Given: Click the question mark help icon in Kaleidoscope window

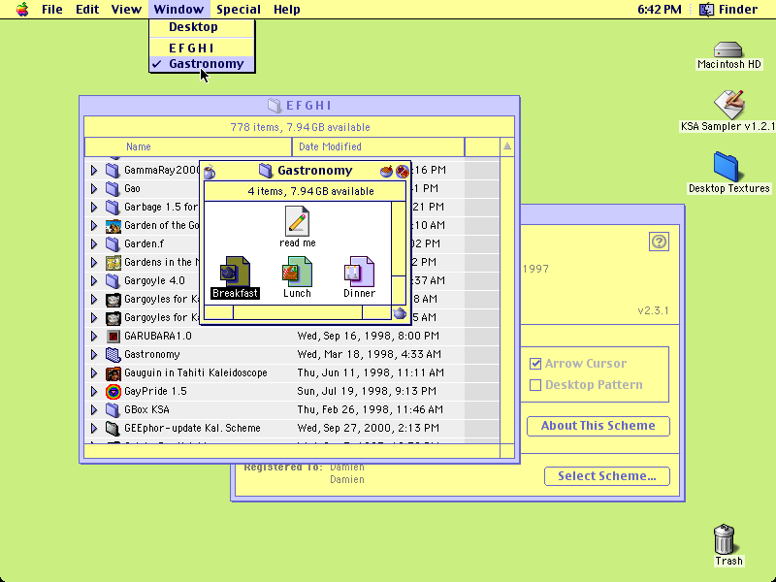Looking at the screenshot, I should [659, 242].
